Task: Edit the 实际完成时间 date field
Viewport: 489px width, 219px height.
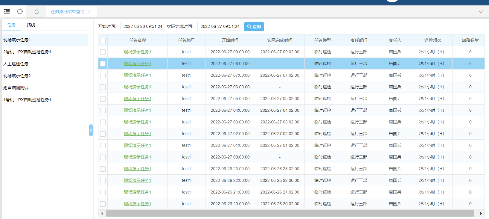Action: pos(220,26)
